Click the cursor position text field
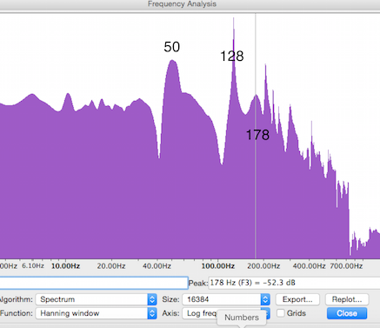 [94, 283]
